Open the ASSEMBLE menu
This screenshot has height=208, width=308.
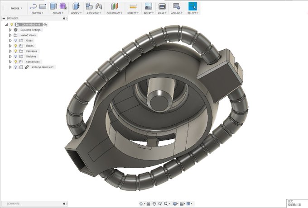click(x=94, y=13)
